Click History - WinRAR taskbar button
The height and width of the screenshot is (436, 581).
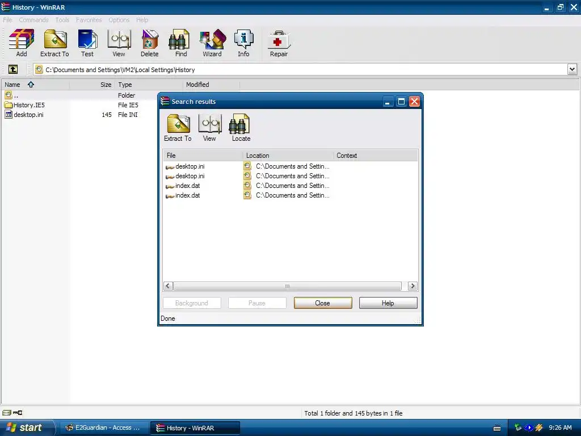(195, 428)
